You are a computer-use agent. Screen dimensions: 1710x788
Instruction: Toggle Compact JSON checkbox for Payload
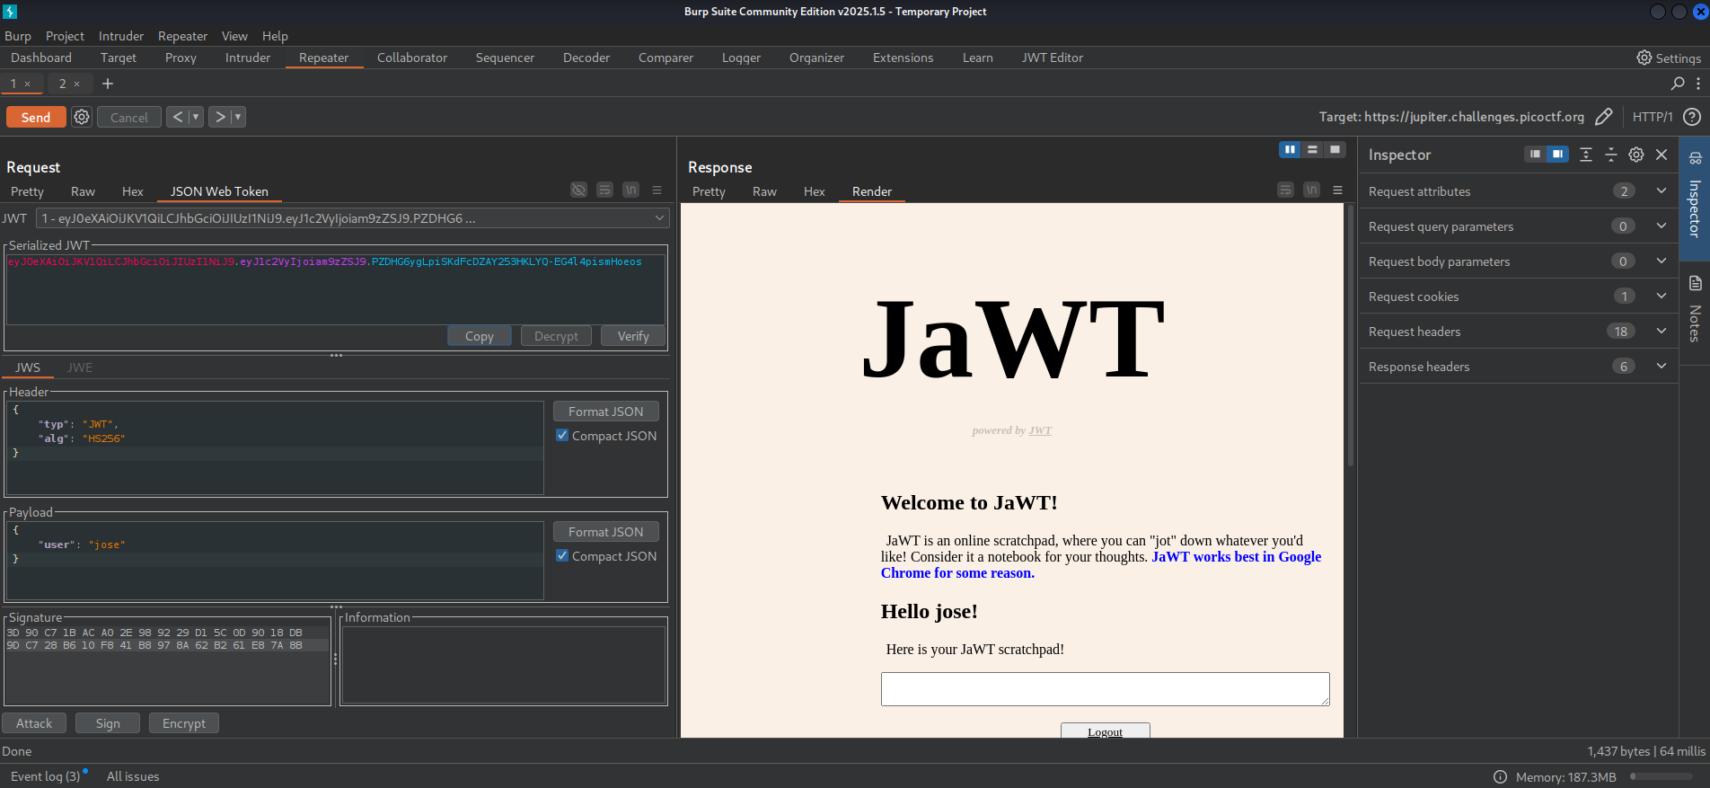pyautogui.click(x=562, y=555)
